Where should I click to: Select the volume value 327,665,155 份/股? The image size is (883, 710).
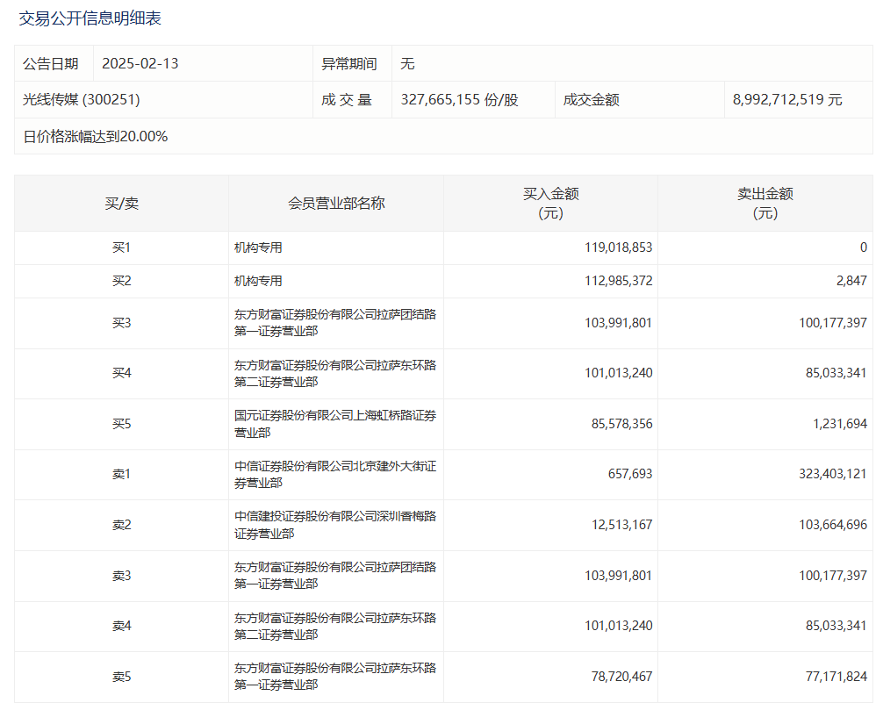click(459, 100)
